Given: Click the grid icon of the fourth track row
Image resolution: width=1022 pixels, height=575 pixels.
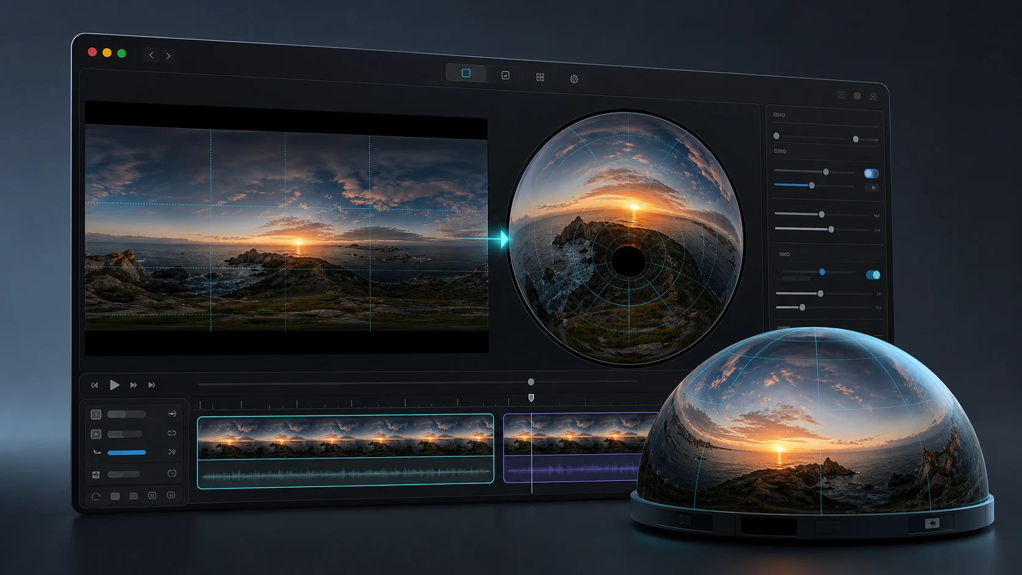Looking at the screenshot, I should (96, 475).
